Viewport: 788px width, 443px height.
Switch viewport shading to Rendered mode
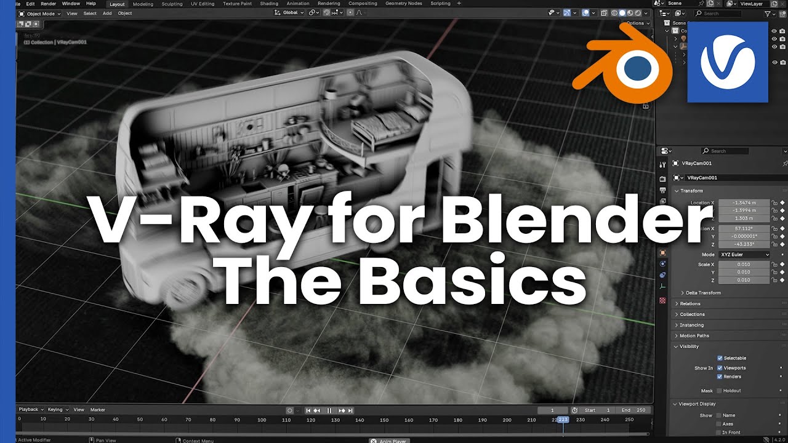point(638,13)
